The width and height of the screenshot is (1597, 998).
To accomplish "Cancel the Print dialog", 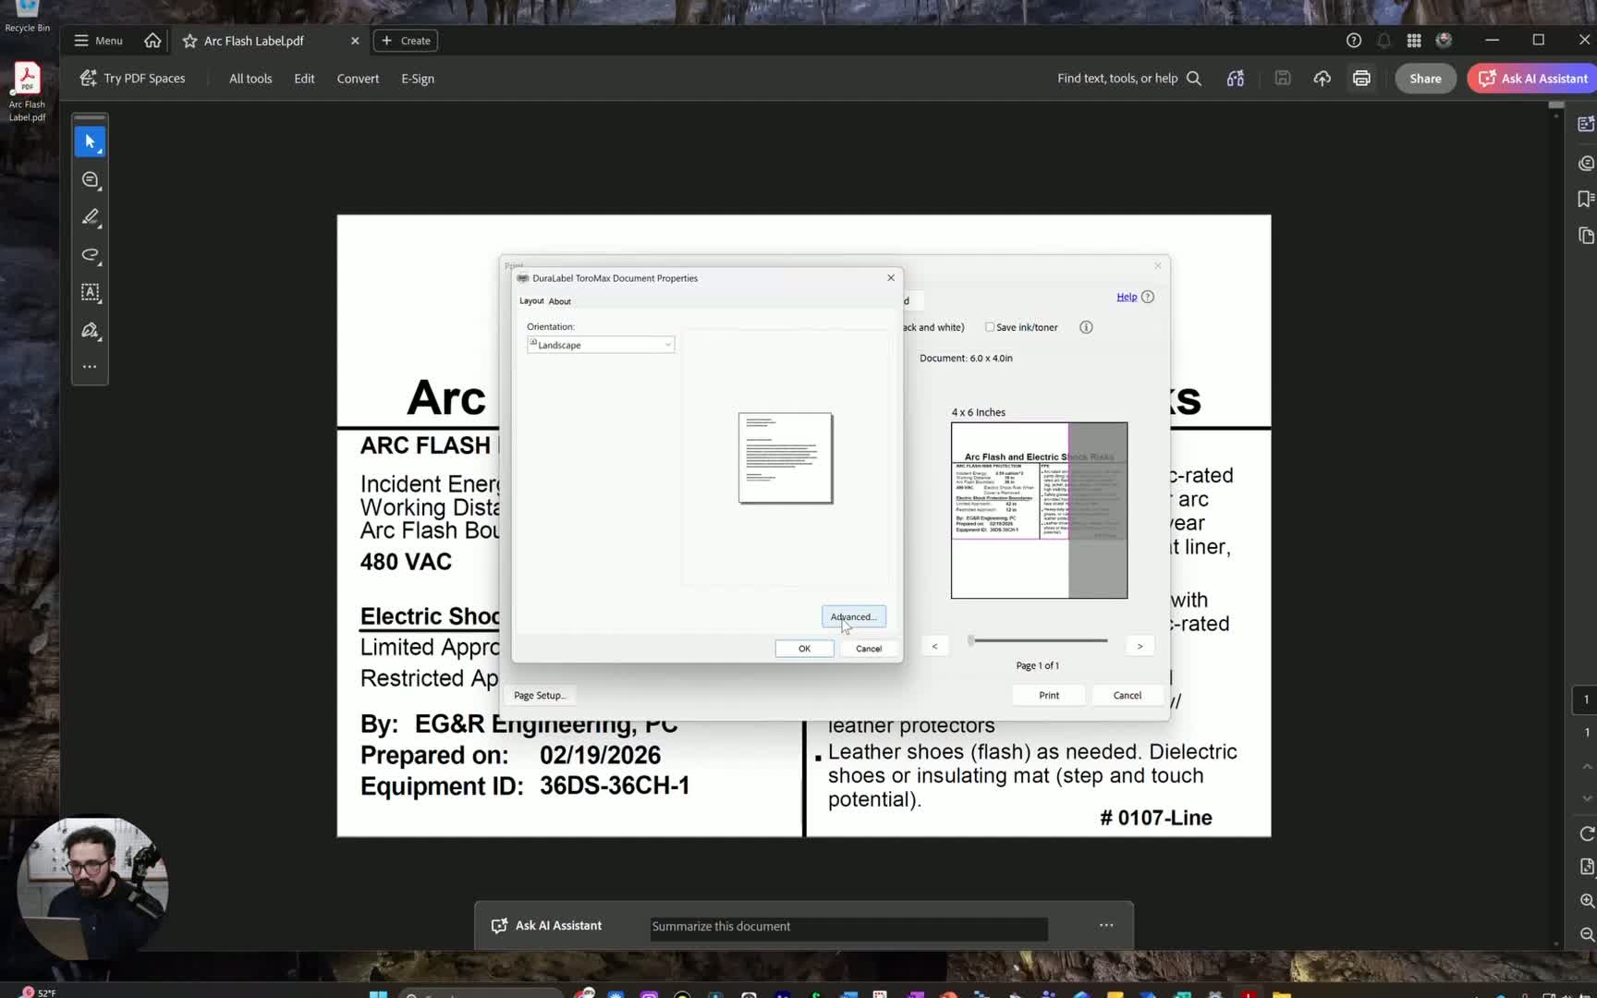I will pos(1128,695).
